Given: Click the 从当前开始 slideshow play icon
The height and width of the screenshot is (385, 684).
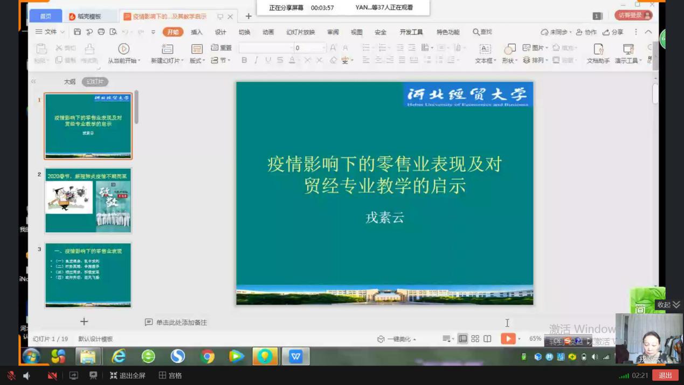Looking at the screenshot, I should tap(123, 49).
